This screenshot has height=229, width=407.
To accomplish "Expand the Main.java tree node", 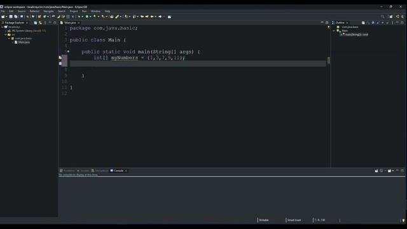I will pyautogui.click(x=13, y=42).
